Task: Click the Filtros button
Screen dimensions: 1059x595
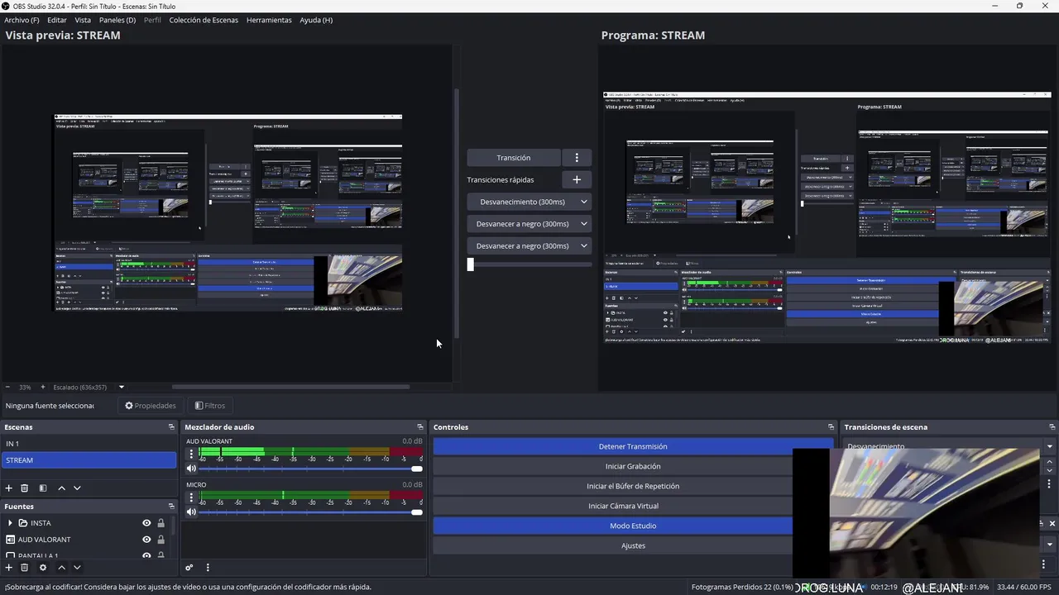Action: 210,406
